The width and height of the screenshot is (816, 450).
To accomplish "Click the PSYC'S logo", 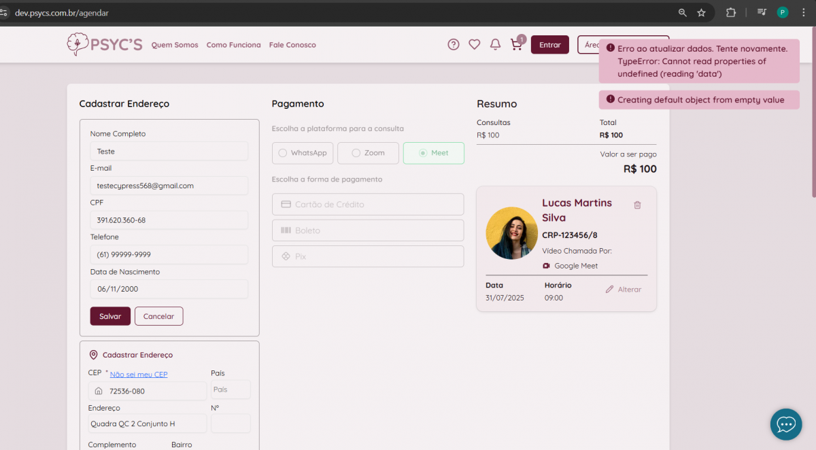I will click(105, 45).
